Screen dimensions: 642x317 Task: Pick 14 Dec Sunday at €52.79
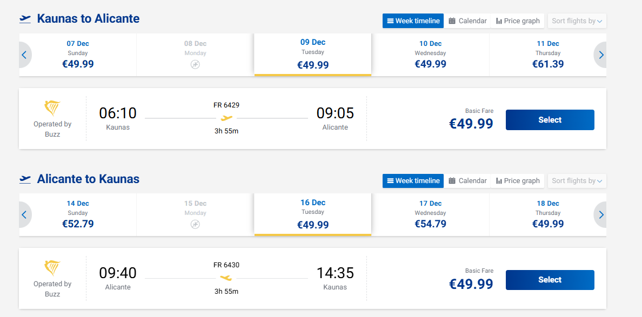78,215
